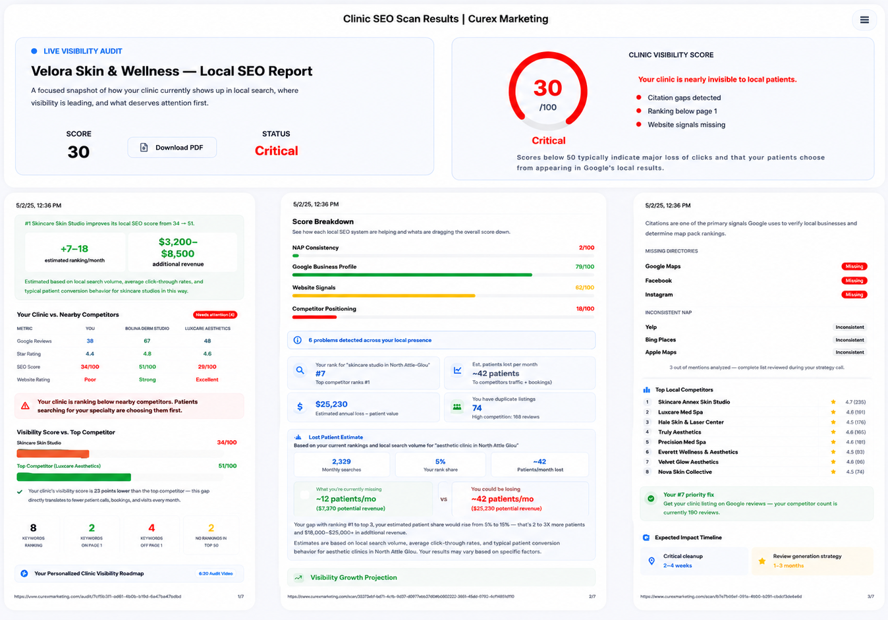Select Luxcare Med Spa competitor row

point(757,412)
